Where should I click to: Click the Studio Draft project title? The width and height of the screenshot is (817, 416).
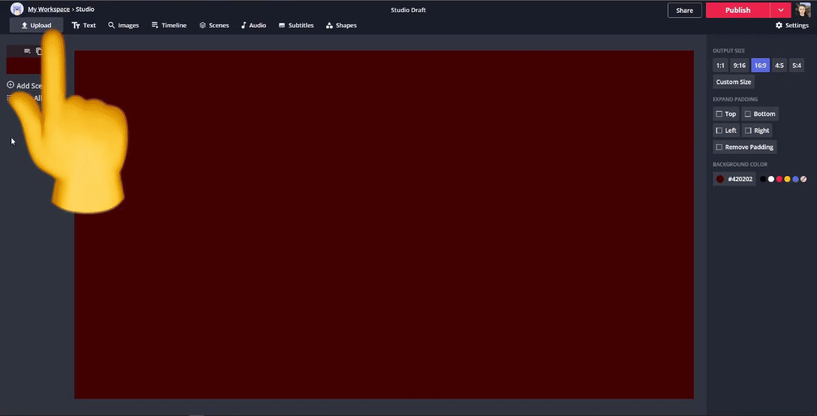[x=408, y=10]
